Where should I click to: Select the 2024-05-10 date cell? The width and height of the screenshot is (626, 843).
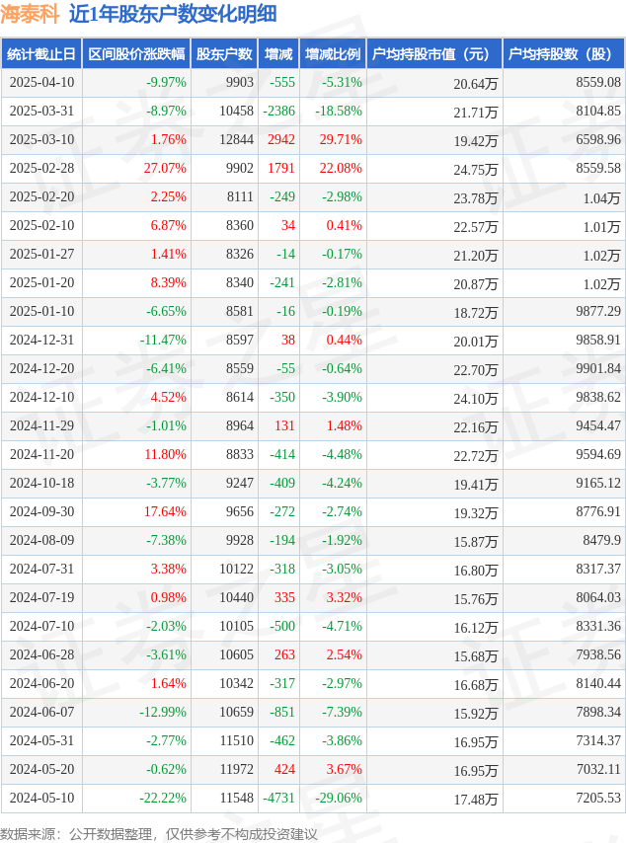pyautogui.click(x=41, y=798)
